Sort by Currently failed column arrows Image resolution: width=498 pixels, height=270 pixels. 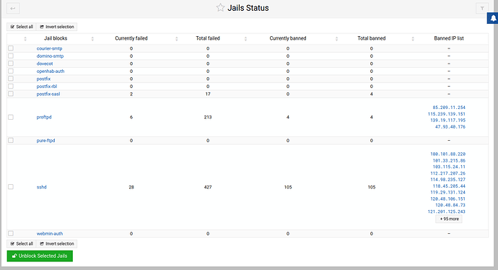(177, 39)
